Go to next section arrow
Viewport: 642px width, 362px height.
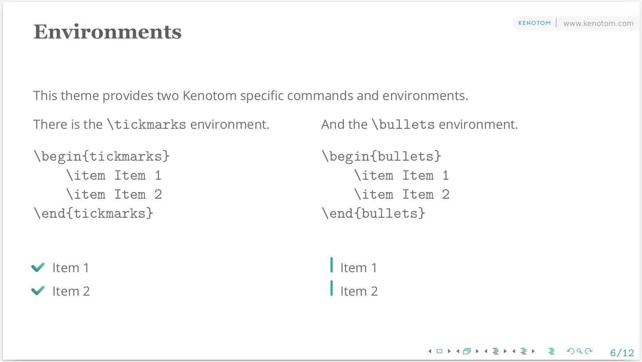tap(533, 351)
